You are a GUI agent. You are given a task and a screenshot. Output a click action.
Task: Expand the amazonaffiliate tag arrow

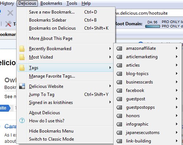pyautogui.click(x=177, y=48)
